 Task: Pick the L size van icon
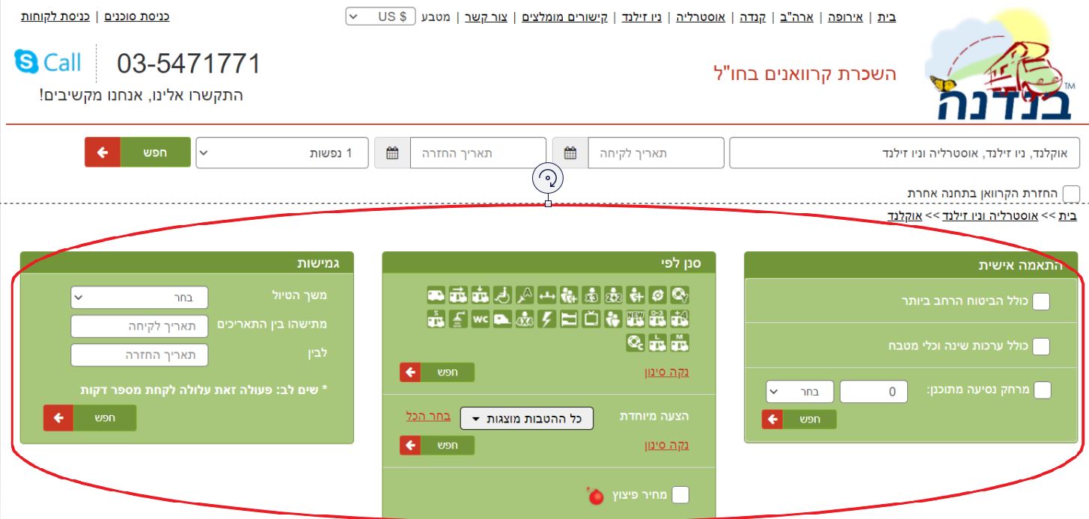[657, 343]
